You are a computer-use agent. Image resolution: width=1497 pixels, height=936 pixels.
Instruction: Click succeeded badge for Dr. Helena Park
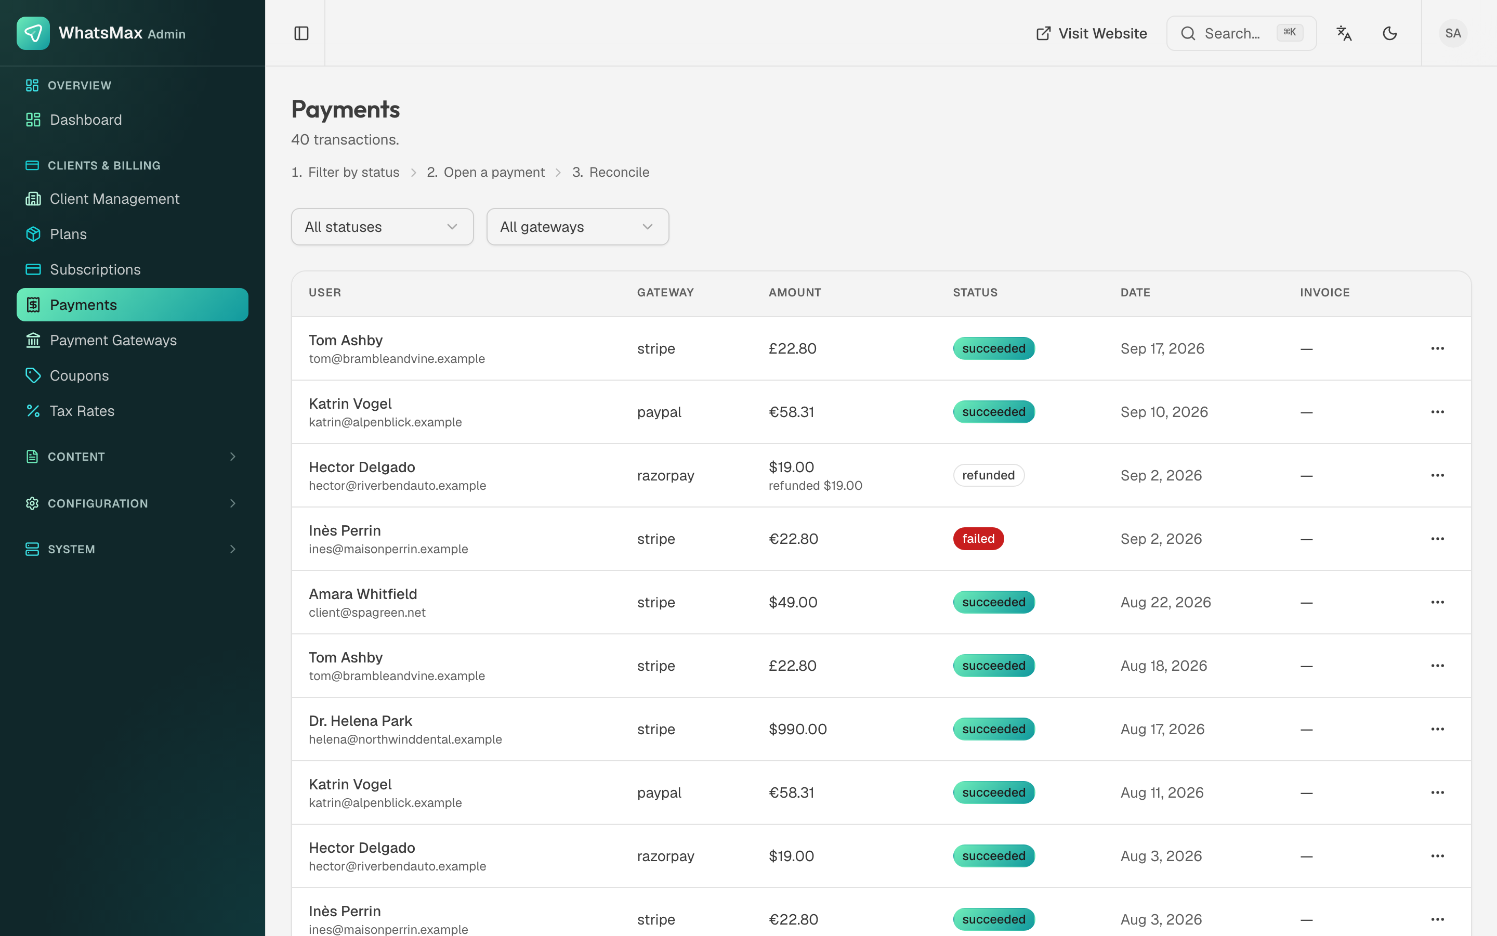[x=993, y=729]
